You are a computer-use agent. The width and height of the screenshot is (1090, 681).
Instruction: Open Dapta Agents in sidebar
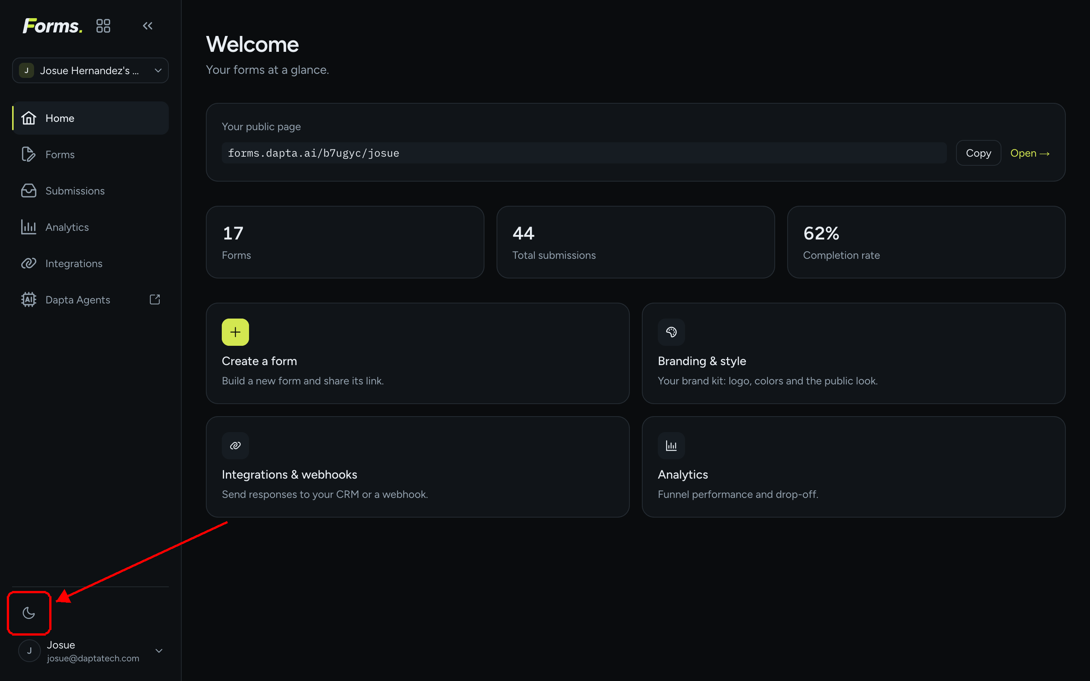point(90,300)
